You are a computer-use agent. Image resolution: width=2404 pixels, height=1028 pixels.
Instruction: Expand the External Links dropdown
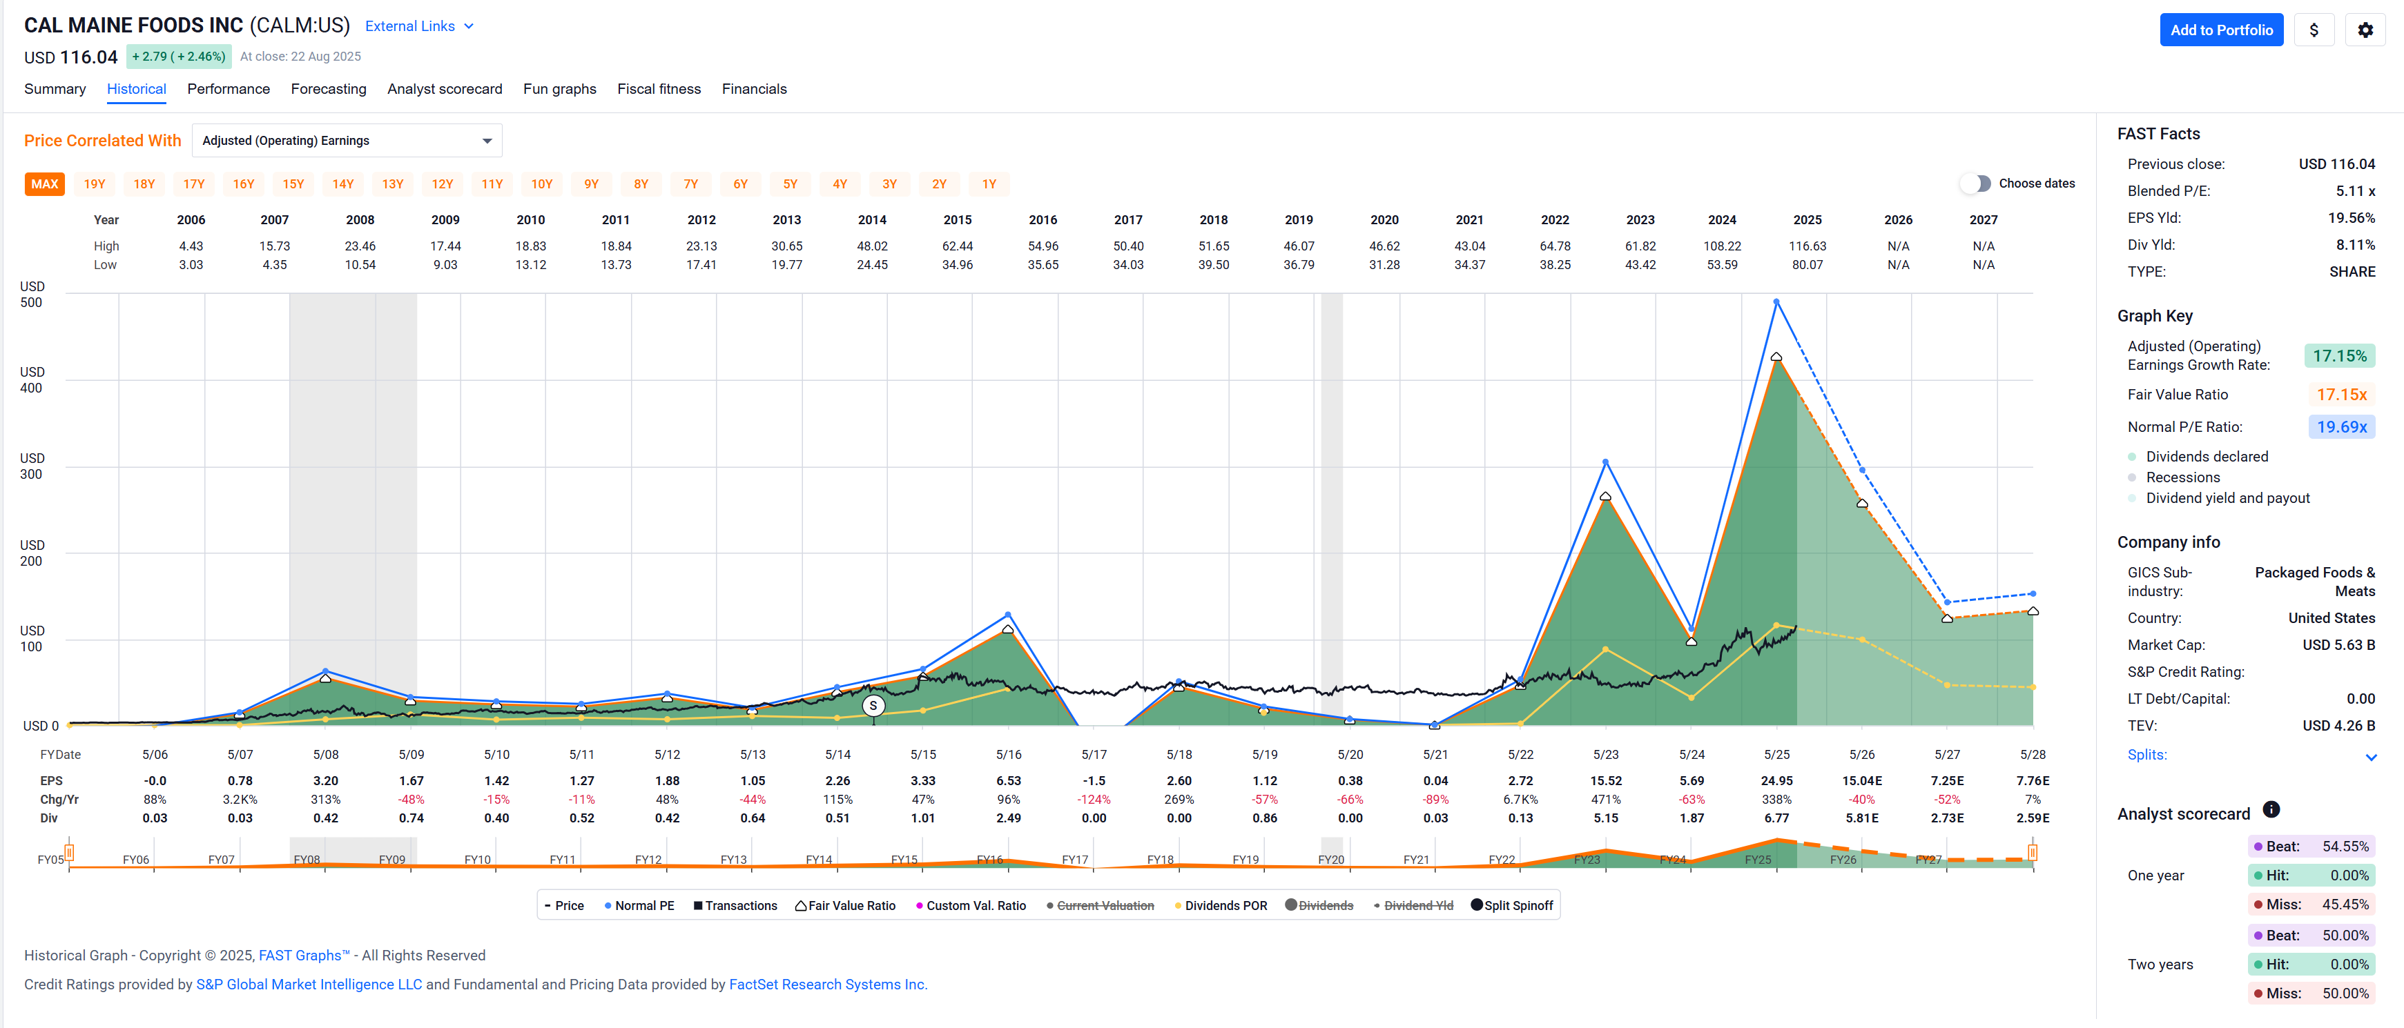(x=419, y=26)
